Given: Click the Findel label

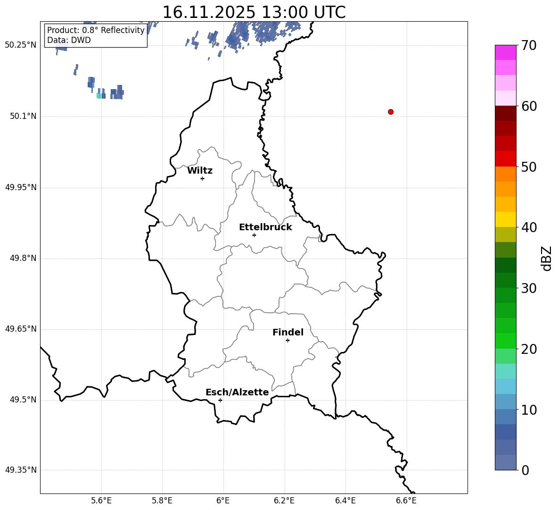Looking at the screenshot, I should (288, 332).
